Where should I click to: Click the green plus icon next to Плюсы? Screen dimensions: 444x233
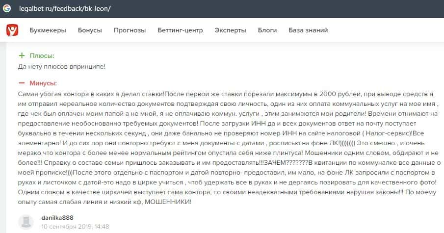click(x=22, y=55)
